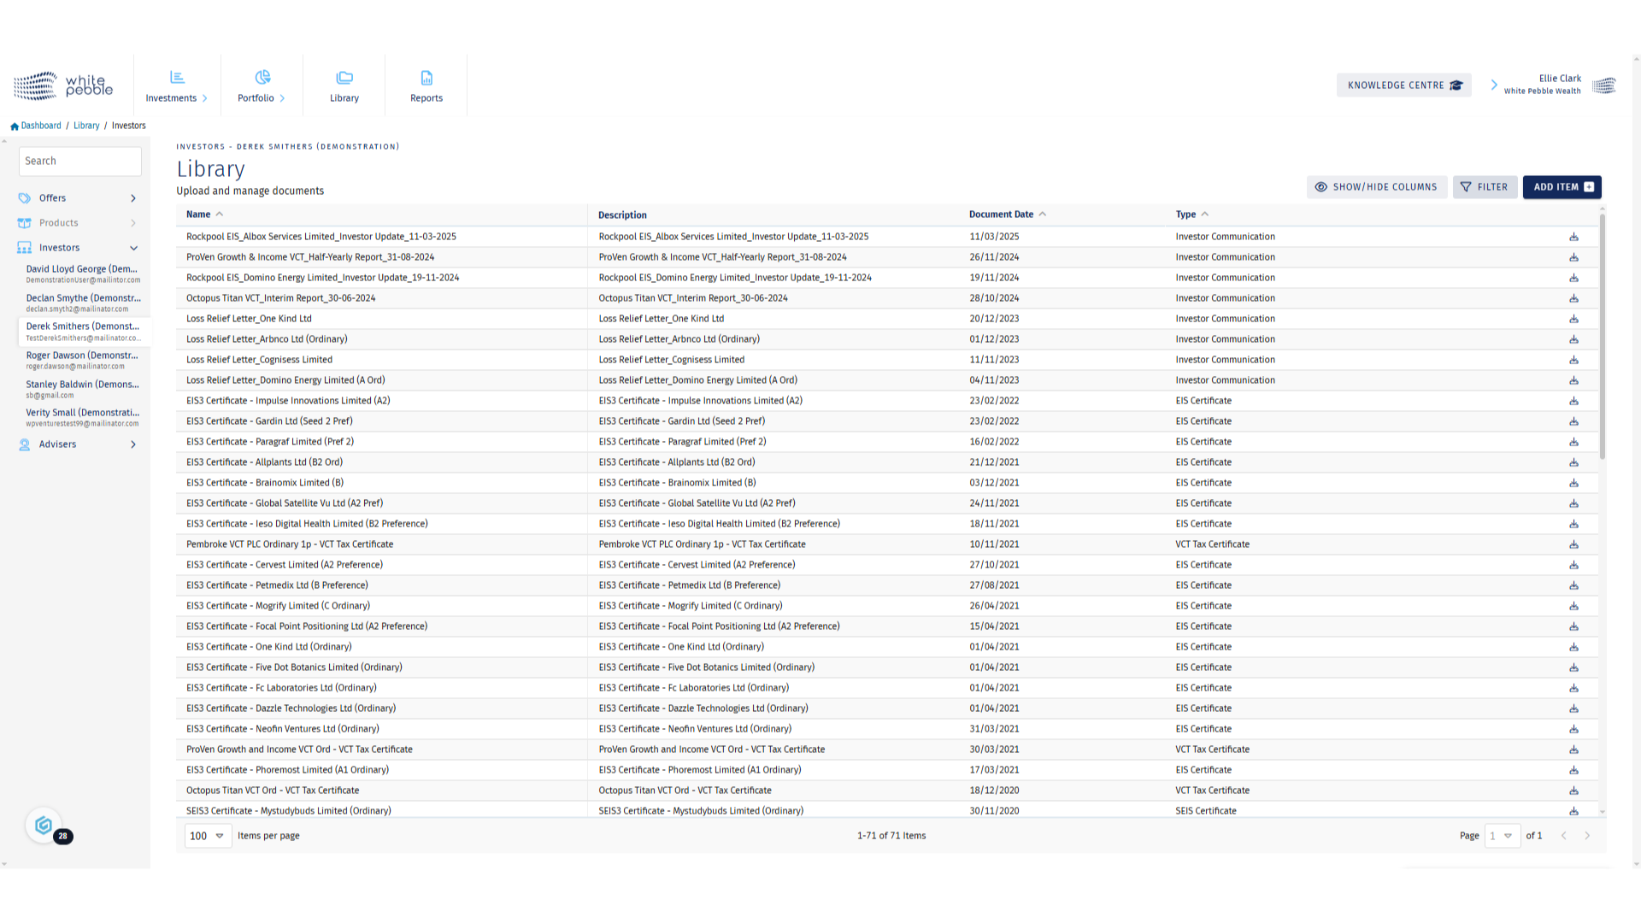Open the chat widget with 28 badge
The height and width of the screenshot is (923, 1641).
[x=44, y=826]
